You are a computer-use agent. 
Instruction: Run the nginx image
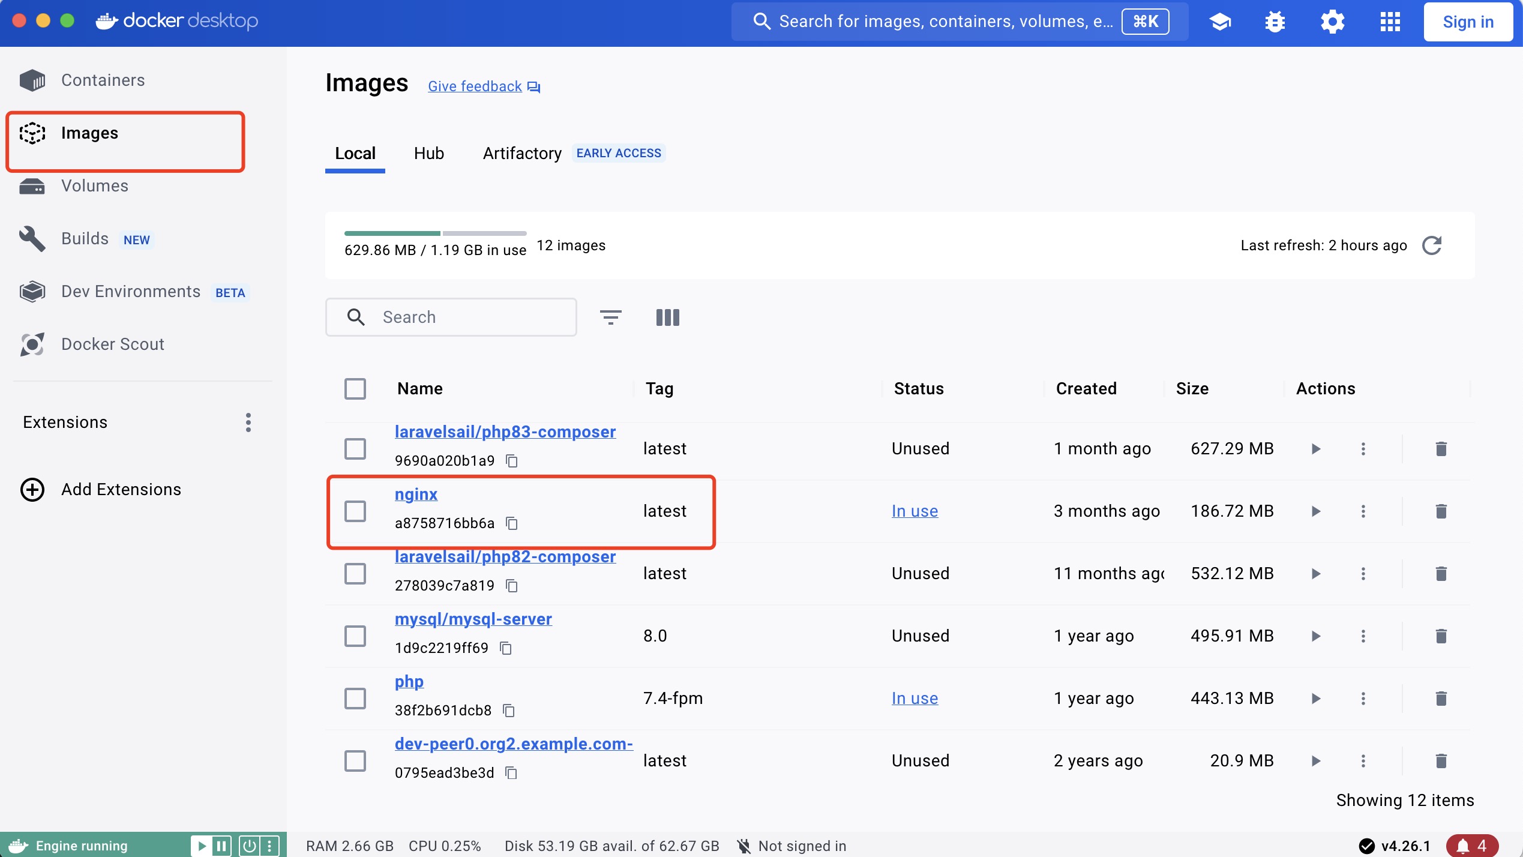(x=1315, y=511)
